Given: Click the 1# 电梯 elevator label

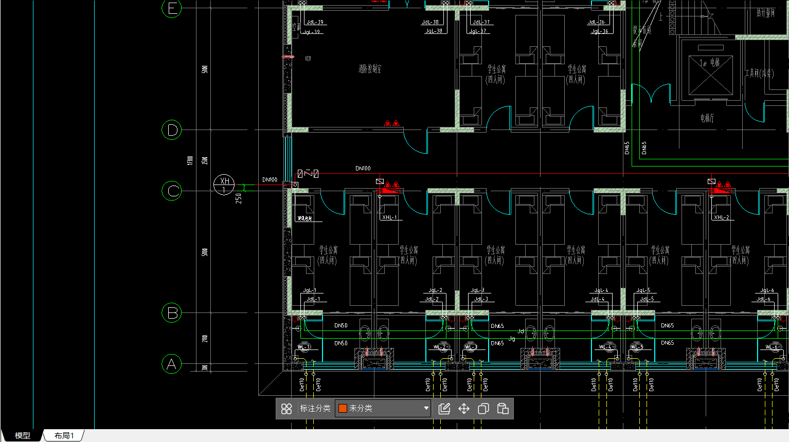Looking at the screenshot, I should tap(710, 63).
